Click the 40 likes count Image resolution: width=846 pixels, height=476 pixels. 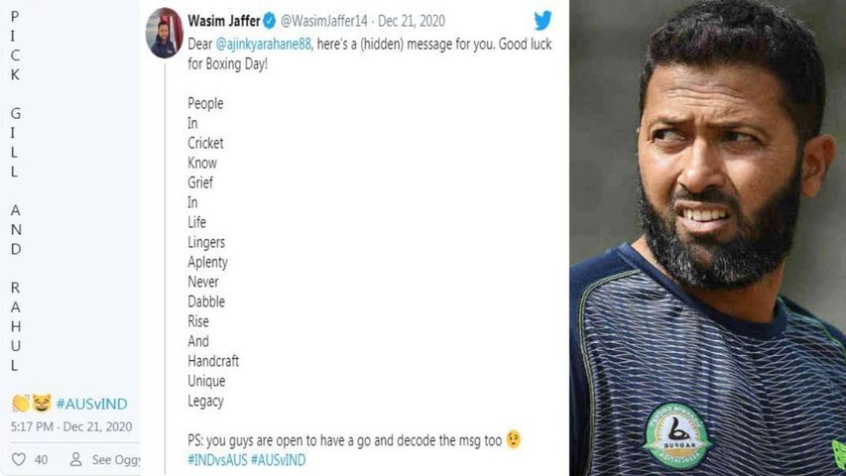pos(41,459)
